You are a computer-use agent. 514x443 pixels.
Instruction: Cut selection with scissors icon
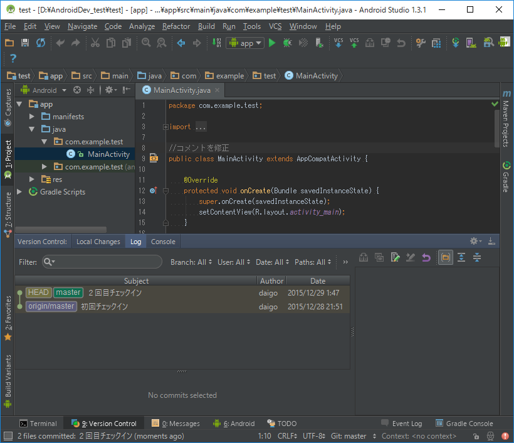pyautogui.click(x=95, y=43)
